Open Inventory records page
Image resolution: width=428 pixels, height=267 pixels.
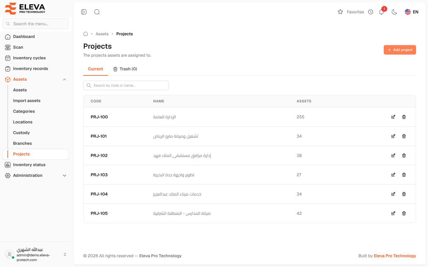click(x=36, y=69)
